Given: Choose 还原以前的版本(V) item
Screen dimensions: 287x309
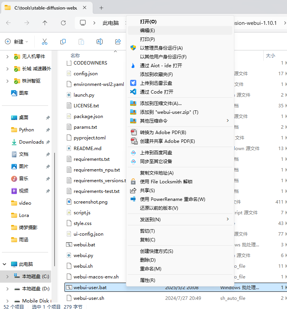Looking at the screenshot, I should pyautogui.click(x=180, y=208).
